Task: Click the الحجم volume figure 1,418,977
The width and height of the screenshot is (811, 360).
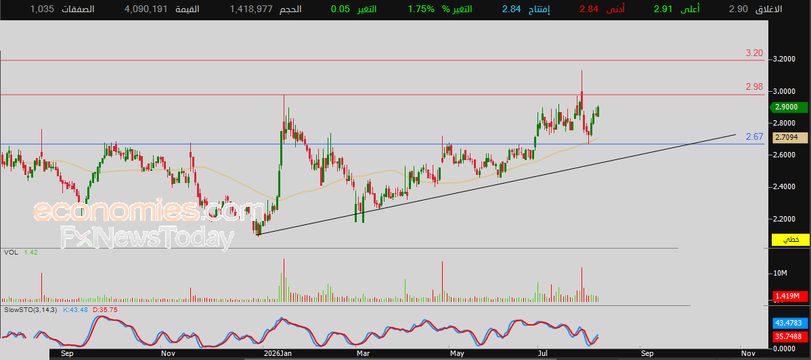Action: pyautogui.click(x=251, y=9)
